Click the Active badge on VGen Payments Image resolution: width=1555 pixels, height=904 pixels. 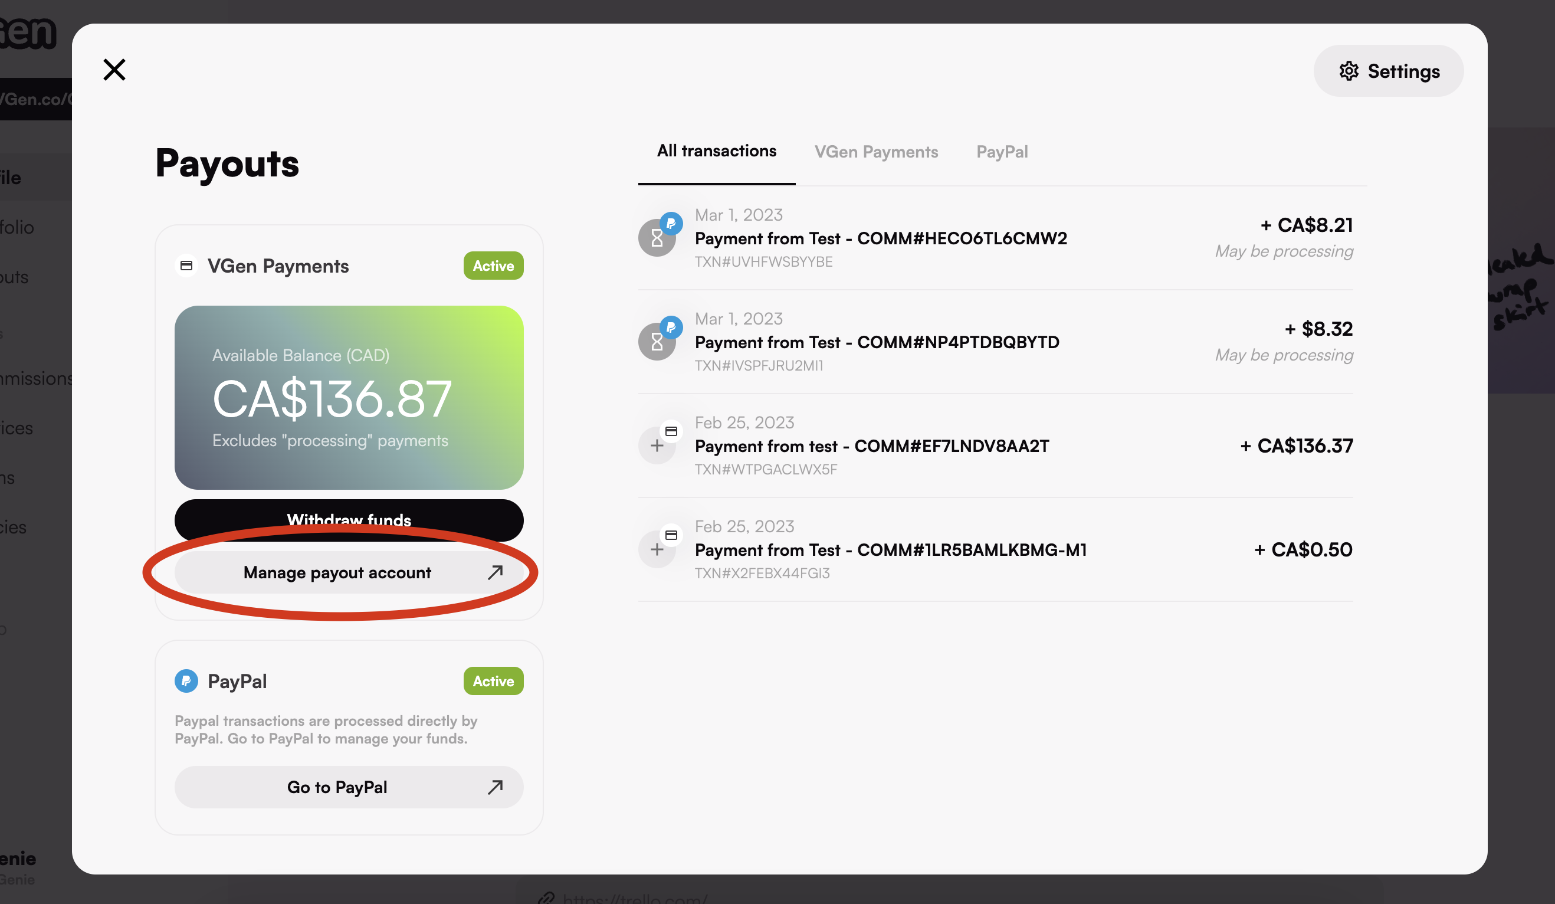click(493, 266)
